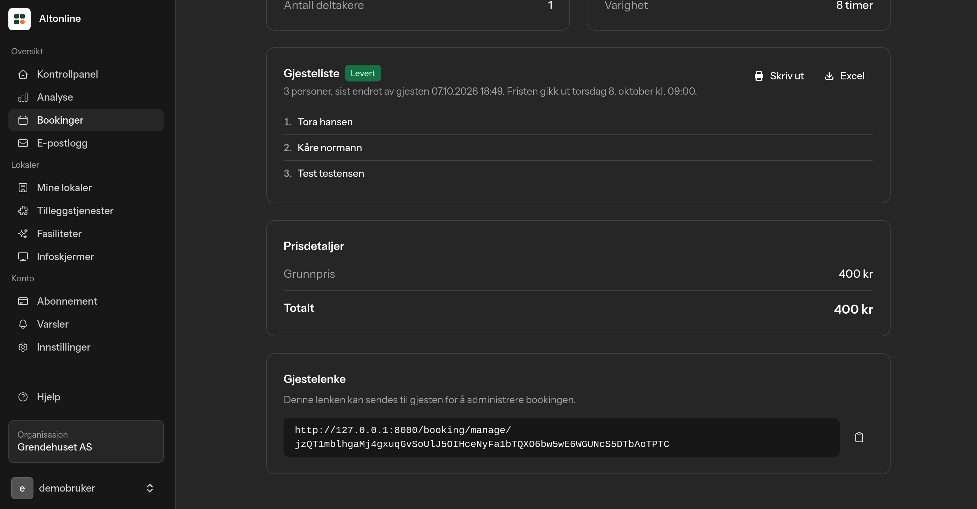This screenshot has height=509, width=977.
Task: Go to Analyse in the sidebar
Action: click(86, 97)
